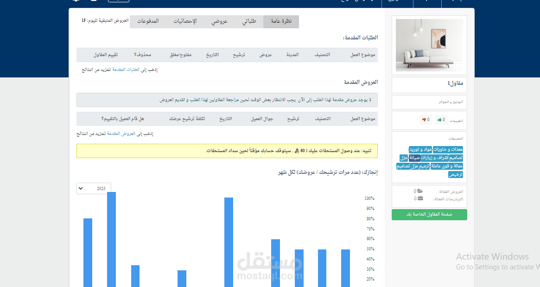This screenshot has height=287, width=540.
Task: Click the مفتوح/مغلق column header
Action: tap(180, 55)
